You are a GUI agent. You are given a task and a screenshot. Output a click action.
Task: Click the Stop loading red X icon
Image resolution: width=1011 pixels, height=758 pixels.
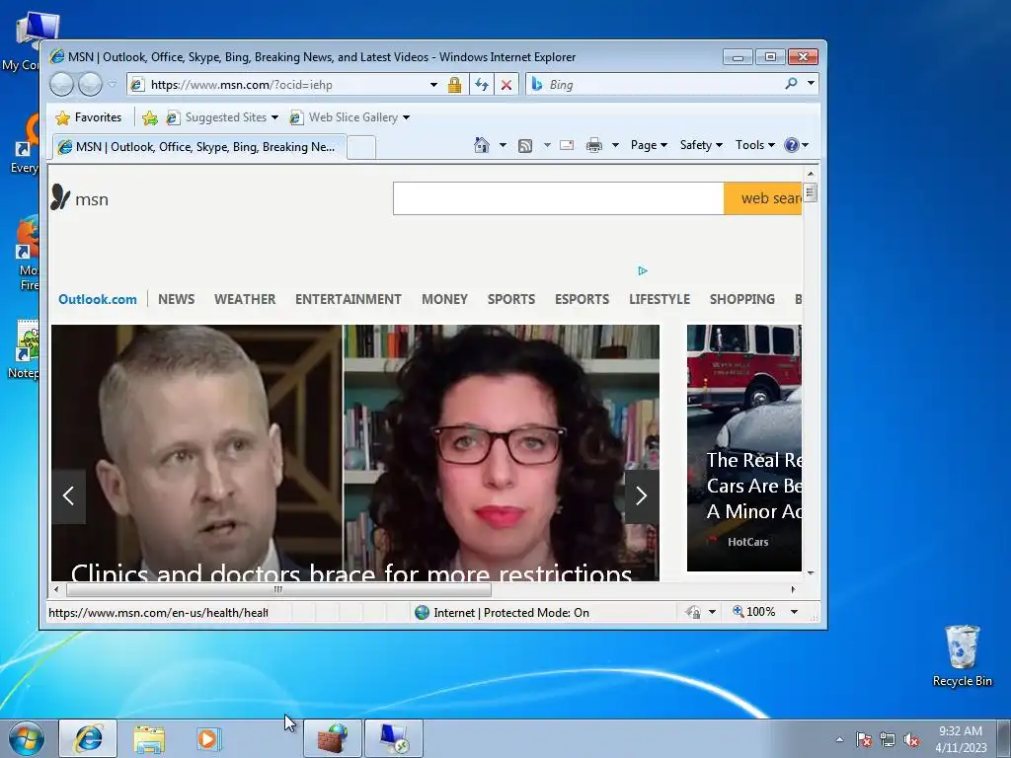(x=506, y=85)
